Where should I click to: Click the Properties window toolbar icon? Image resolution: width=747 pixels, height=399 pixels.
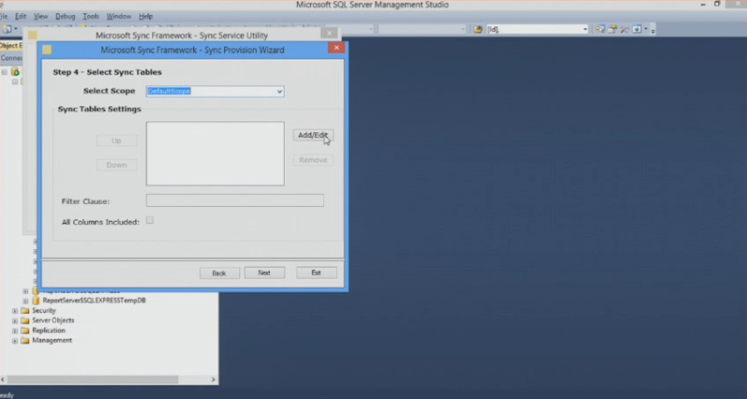[x=613, y=30]
